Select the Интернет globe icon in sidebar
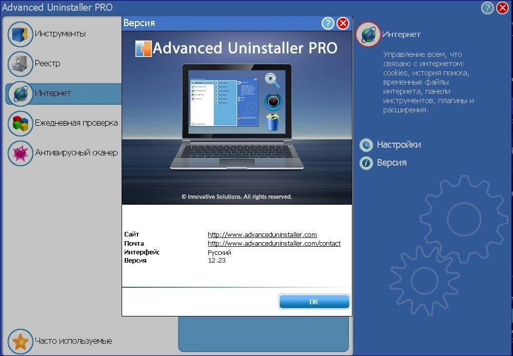 [21, 93]
